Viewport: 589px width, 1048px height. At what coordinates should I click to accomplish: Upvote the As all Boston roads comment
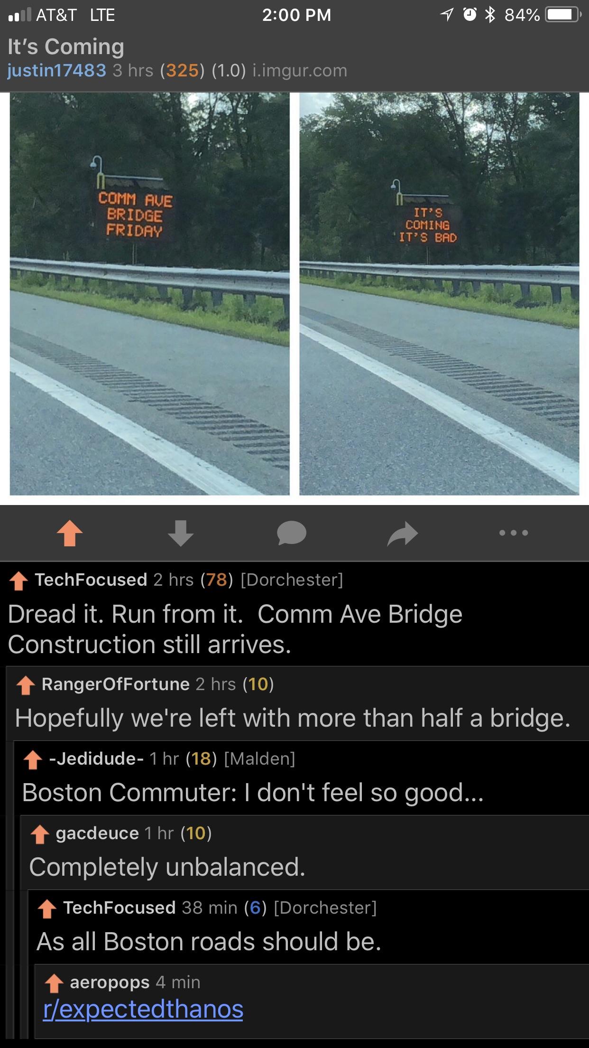click(47, 908)
